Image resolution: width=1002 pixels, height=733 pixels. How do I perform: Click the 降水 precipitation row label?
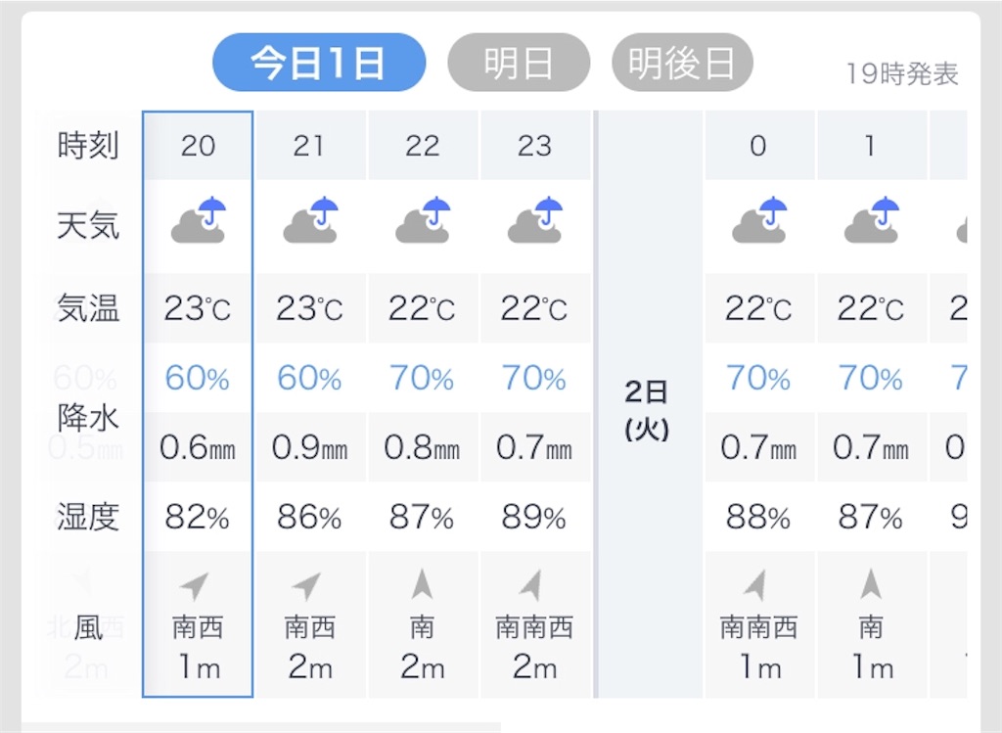(86, 419)
